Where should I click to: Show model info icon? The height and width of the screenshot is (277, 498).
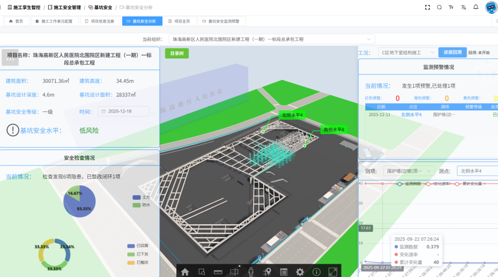[x=316, y=272]
